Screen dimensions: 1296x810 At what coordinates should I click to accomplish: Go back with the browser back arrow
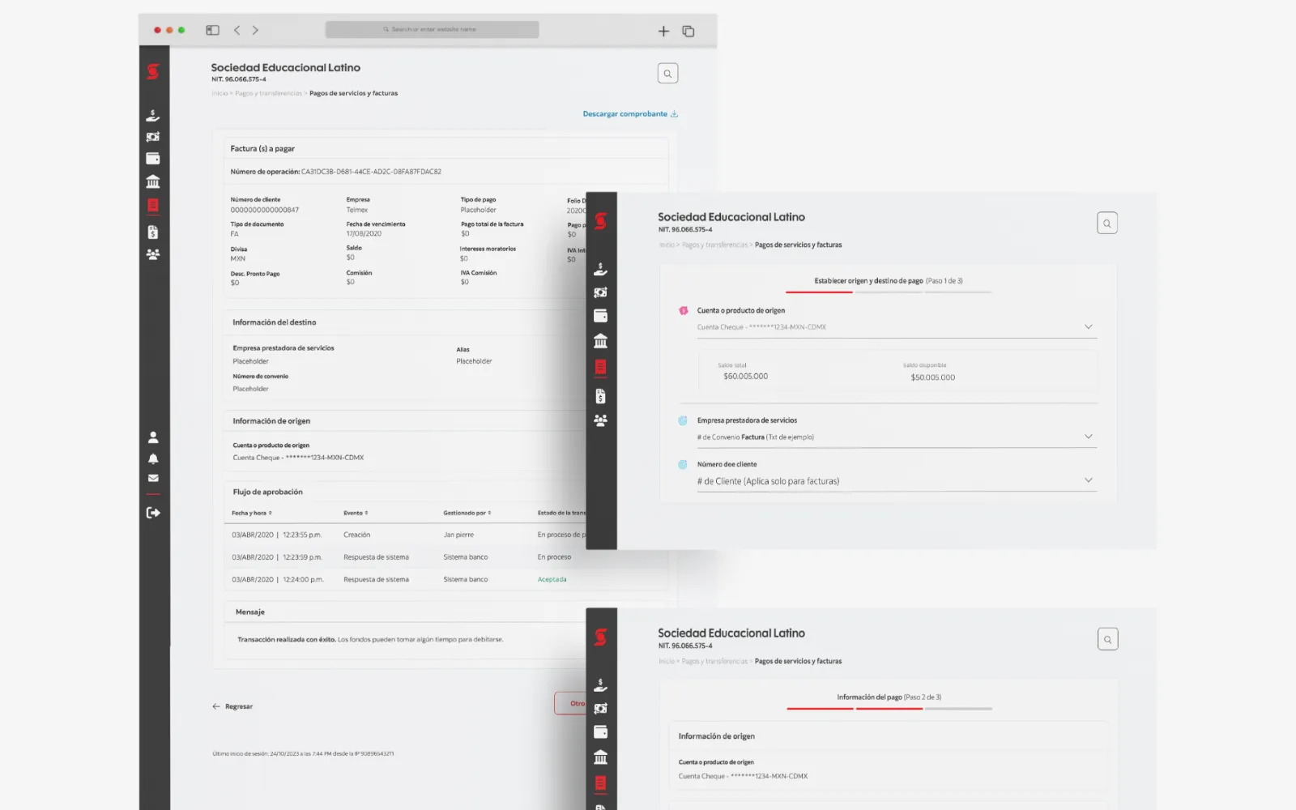(x=237, y=30)
